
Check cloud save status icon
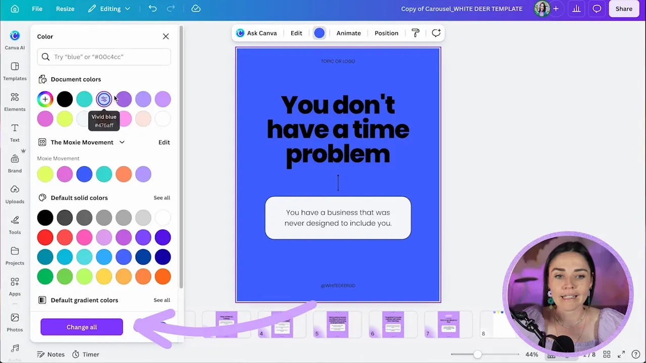(196, 9)
